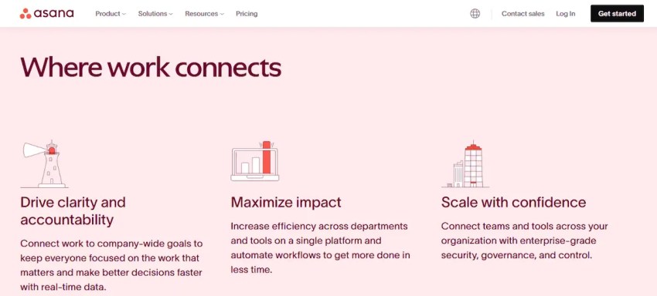Click the Drive clarity and accountability heading
The height and width of the screenshot is (296, 657).
pos(73,210)
